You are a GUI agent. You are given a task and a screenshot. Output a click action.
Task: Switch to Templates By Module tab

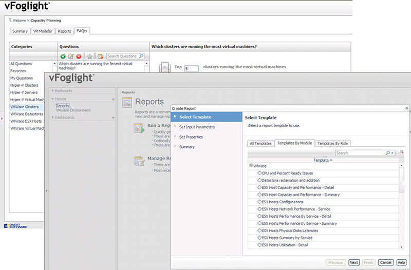click(294, 143)
